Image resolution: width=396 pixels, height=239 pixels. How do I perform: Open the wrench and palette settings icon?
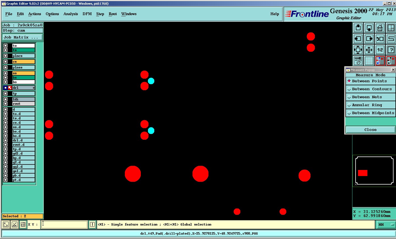[358, 61]
